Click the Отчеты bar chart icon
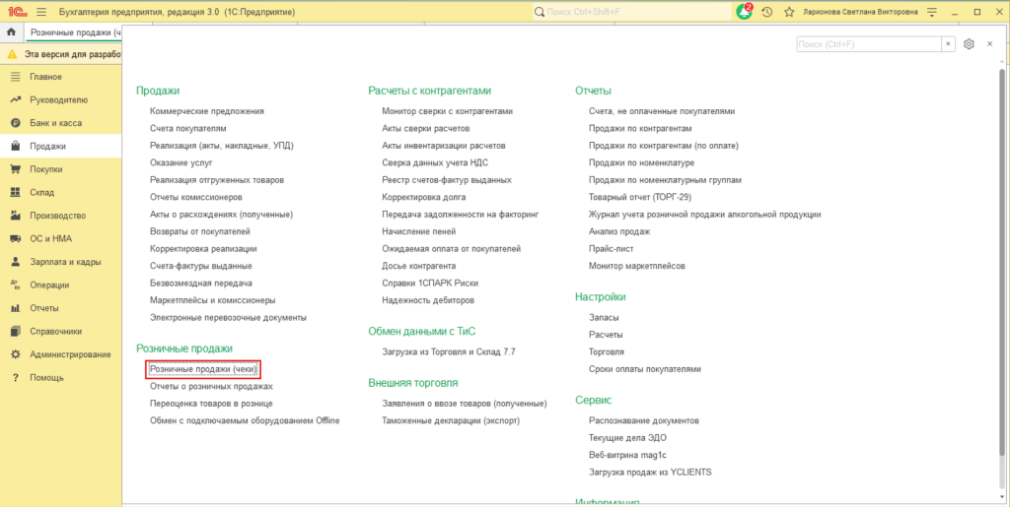The width and height of the screenshot is (1010, 507). point(16,308)
